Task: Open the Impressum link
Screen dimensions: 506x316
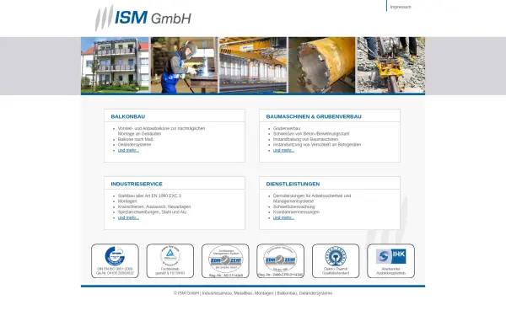Action: tap(401, 7)
